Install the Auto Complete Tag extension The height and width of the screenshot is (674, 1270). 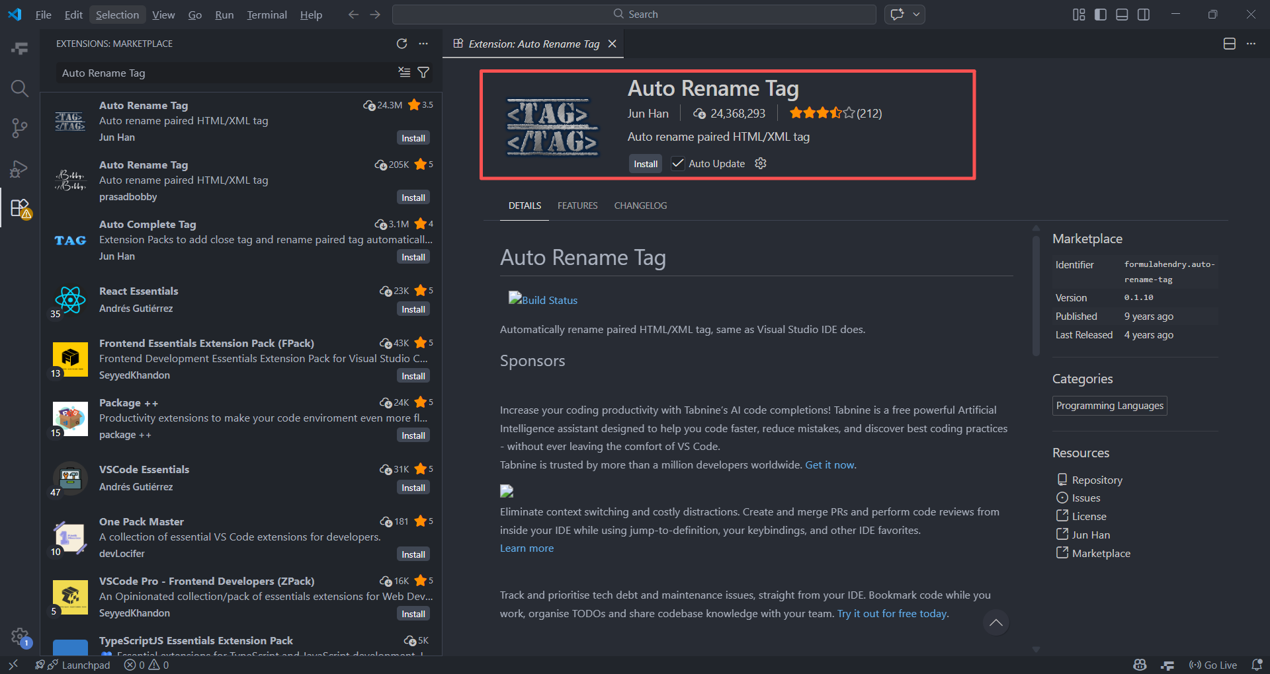(413, 257)
